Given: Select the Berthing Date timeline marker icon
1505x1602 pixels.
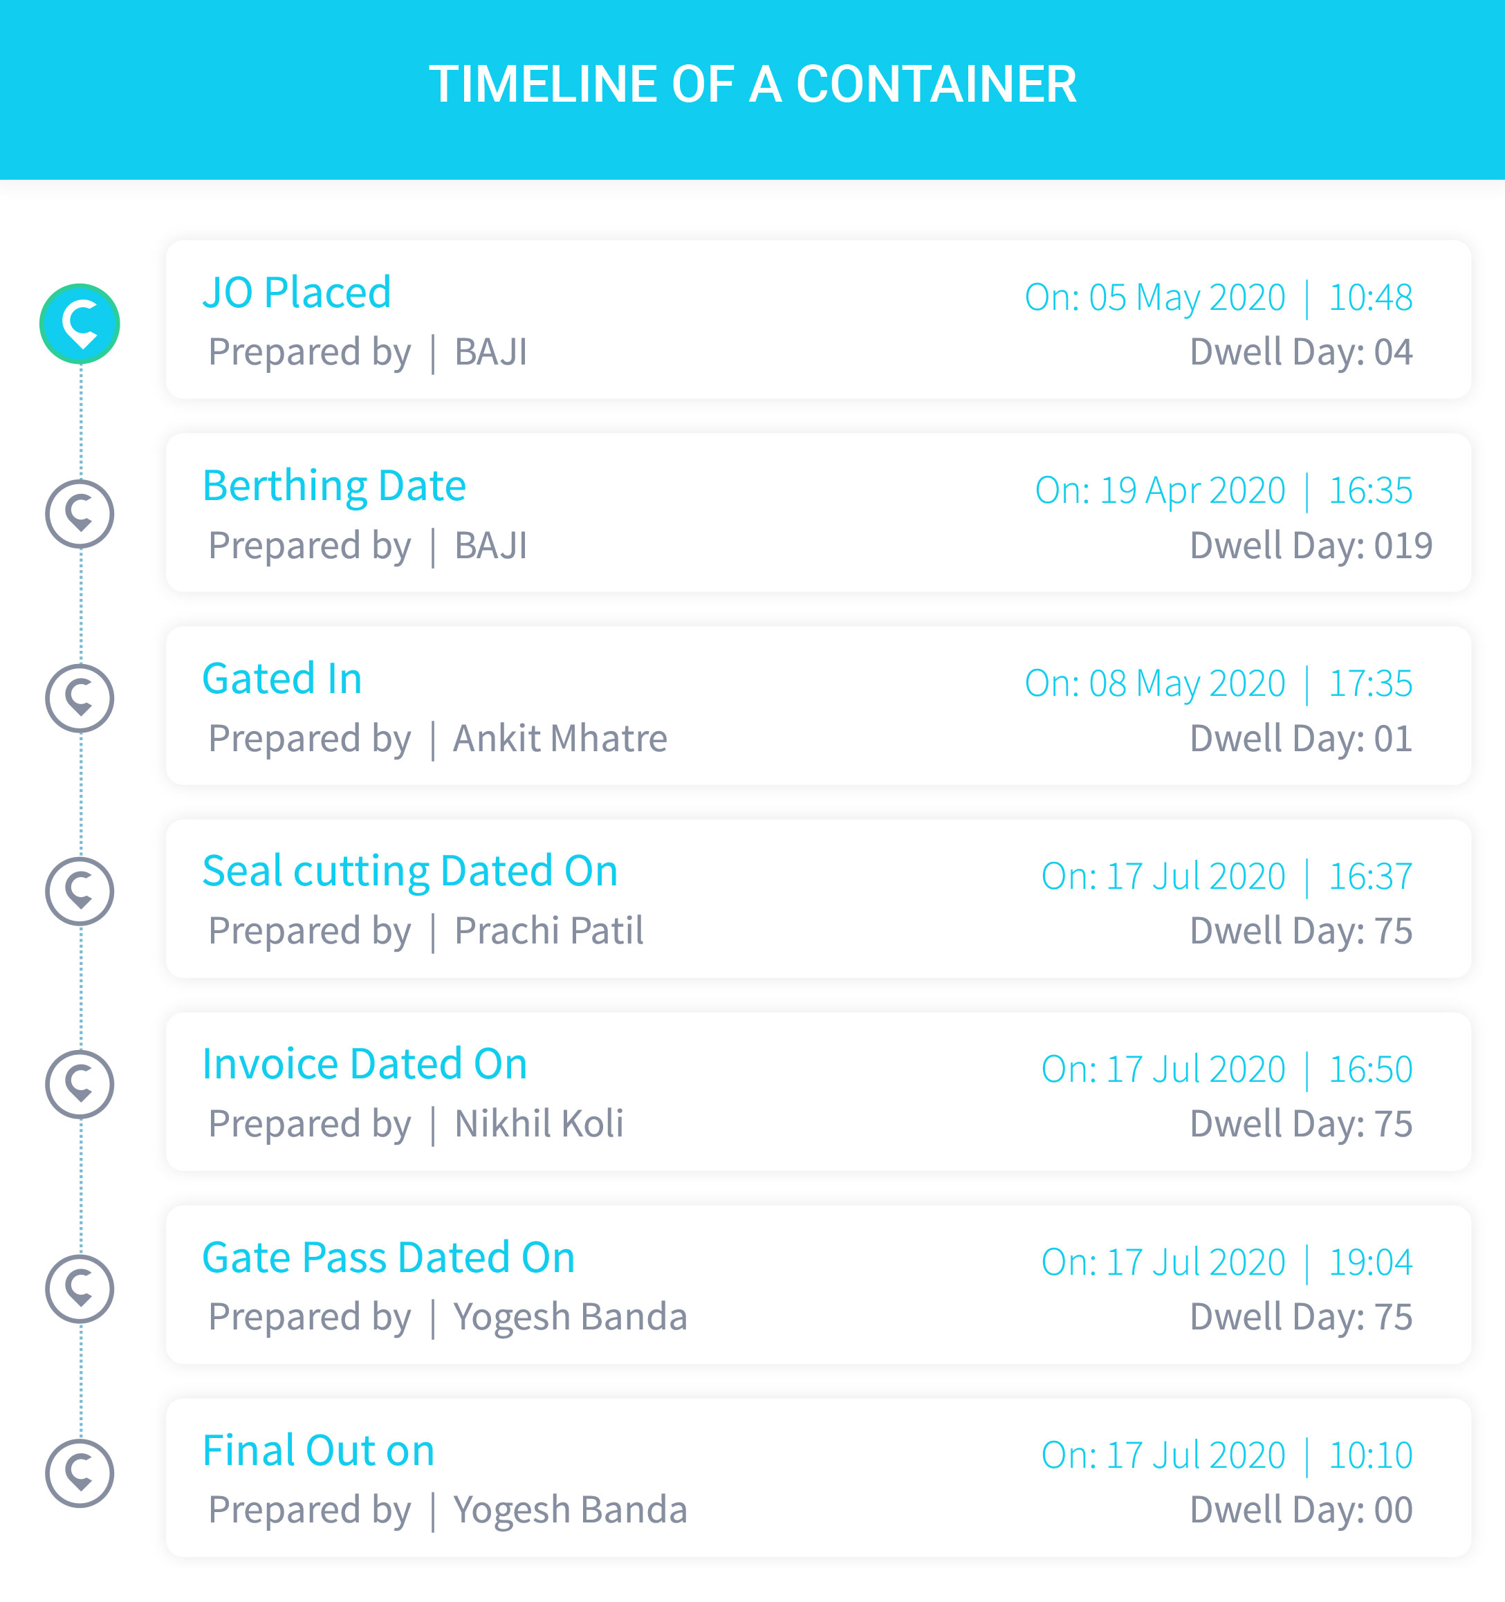Looking at the screenshot, I should click(x=80, y=514).
